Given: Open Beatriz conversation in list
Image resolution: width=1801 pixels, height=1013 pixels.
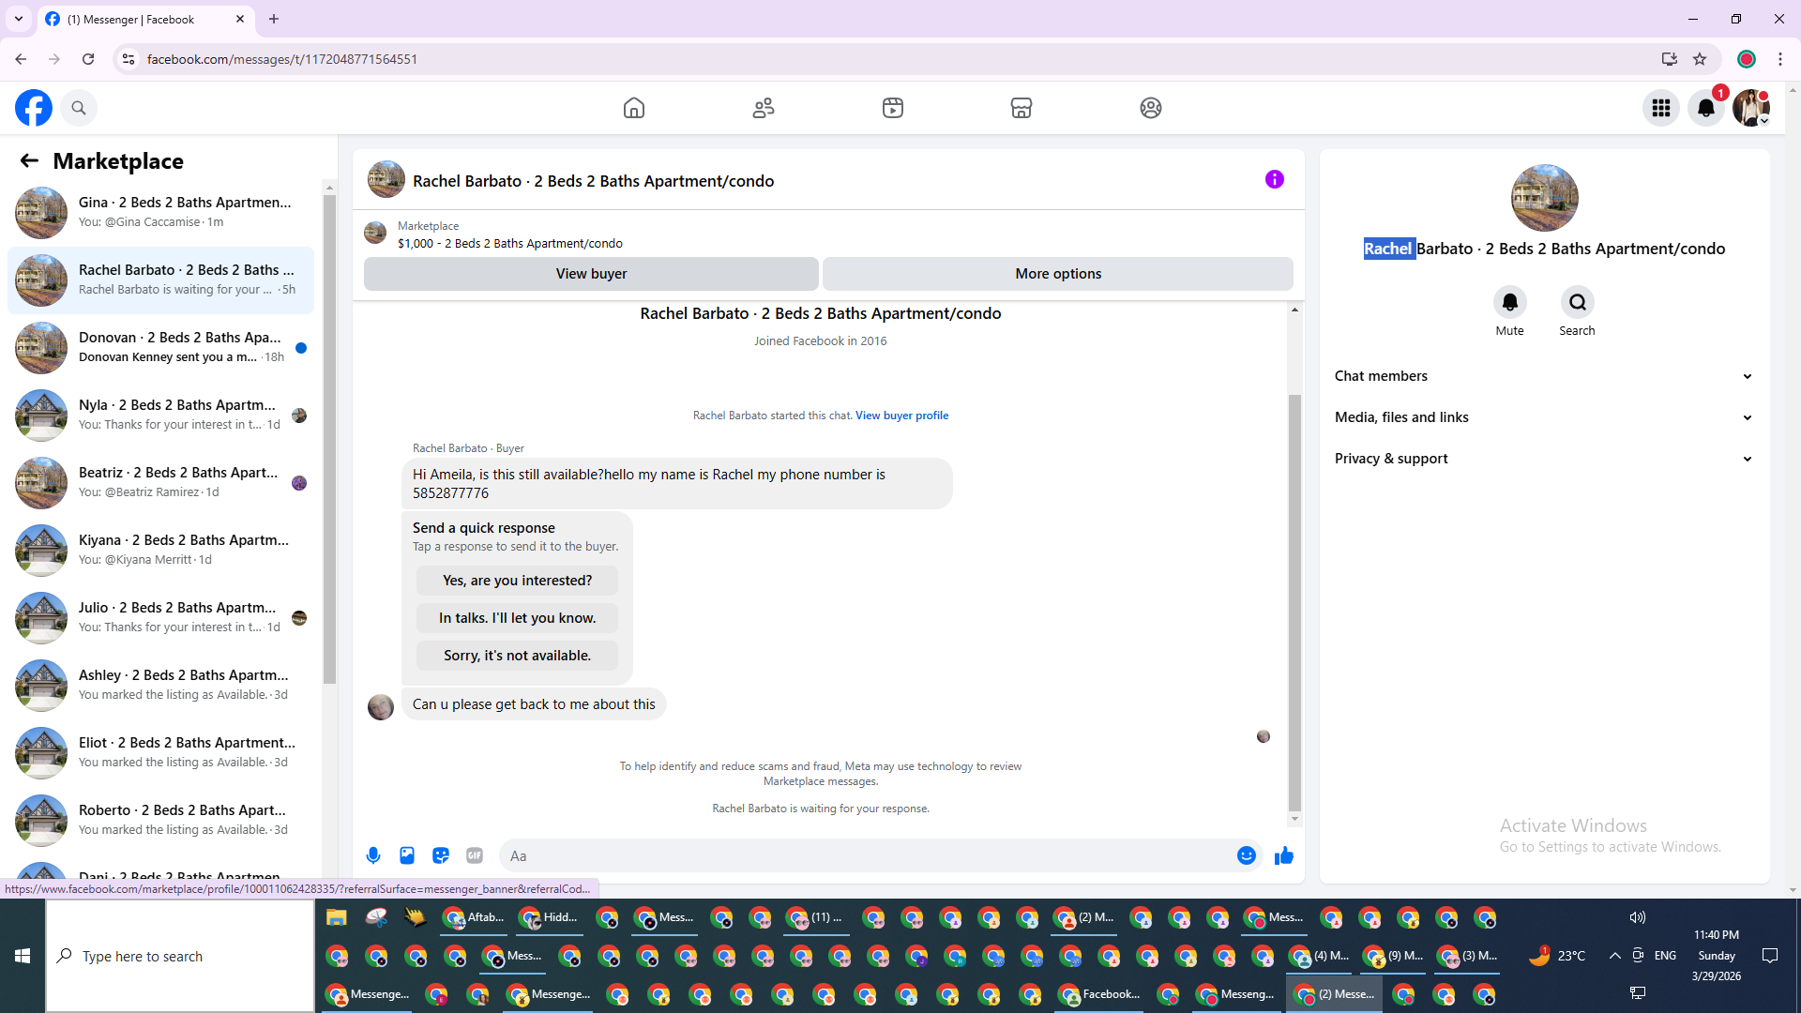Looking at the screenshot, I should click(x=160, y=482).
